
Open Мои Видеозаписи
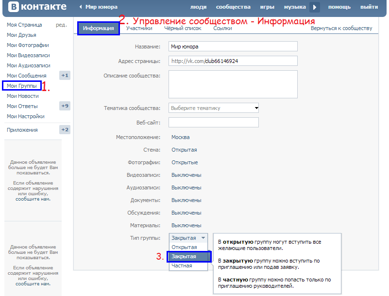point(28,55)
